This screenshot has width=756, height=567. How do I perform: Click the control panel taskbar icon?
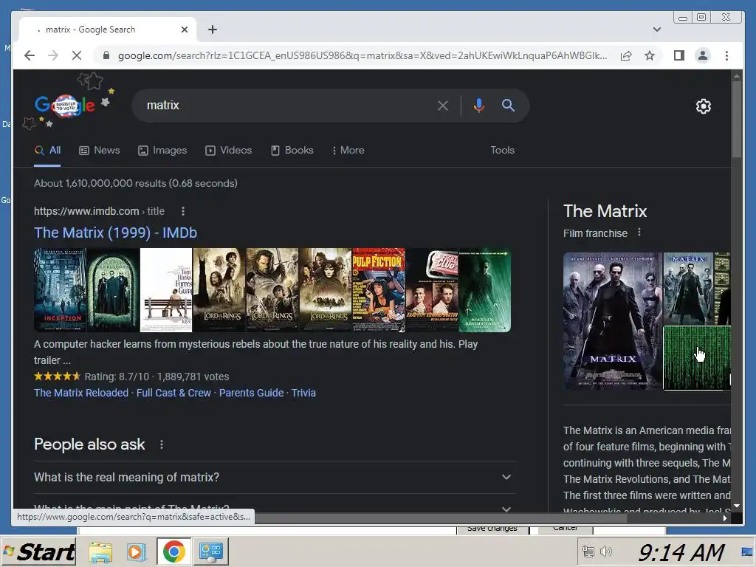[211, 551]
